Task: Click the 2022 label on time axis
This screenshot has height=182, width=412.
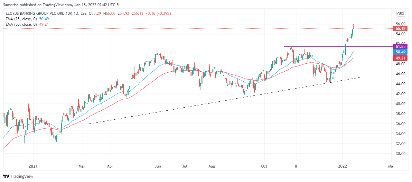Action: coord(343,166)
